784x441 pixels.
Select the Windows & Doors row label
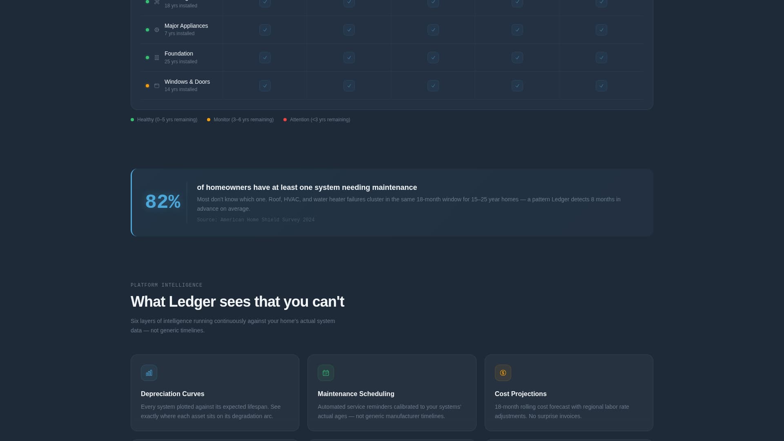click(x=187, y=82)
